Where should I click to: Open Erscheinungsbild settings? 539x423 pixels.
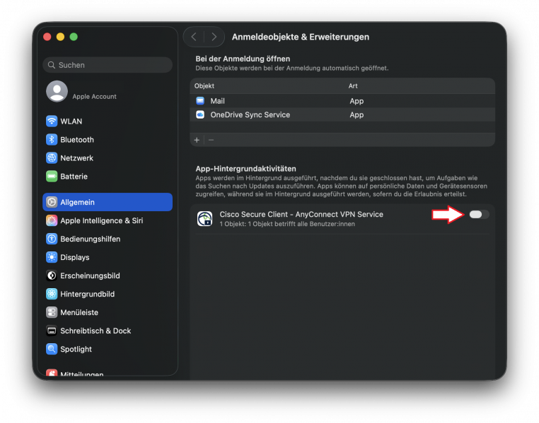tap(108, 275)
